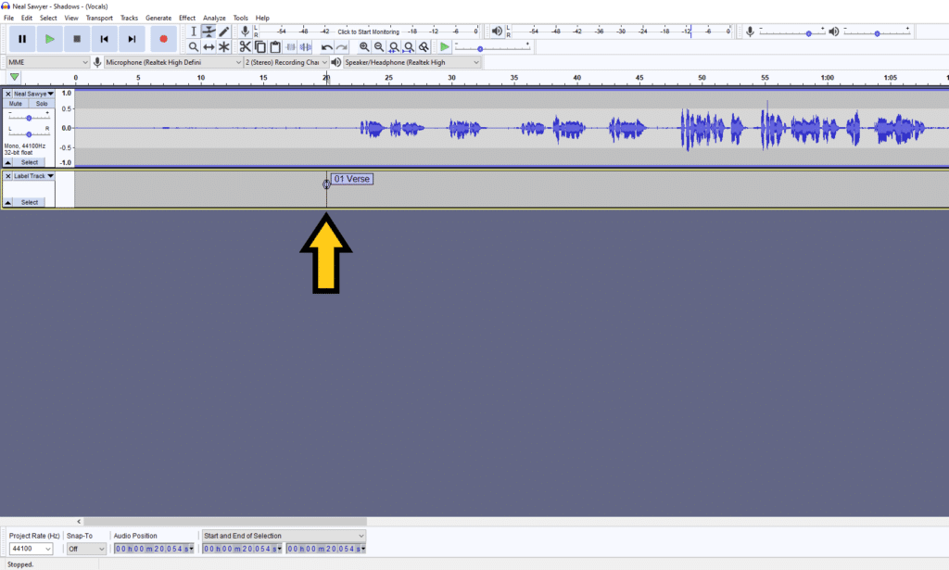This screenshot has height=570, width=949.
Task: Click the Undo icon
Action: click(326, 46)
